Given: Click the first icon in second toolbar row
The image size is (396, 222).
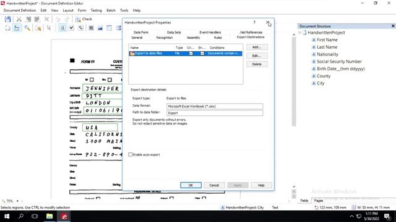Looking at the screenshot, I should pyautogui.click(x=7, y=28).
